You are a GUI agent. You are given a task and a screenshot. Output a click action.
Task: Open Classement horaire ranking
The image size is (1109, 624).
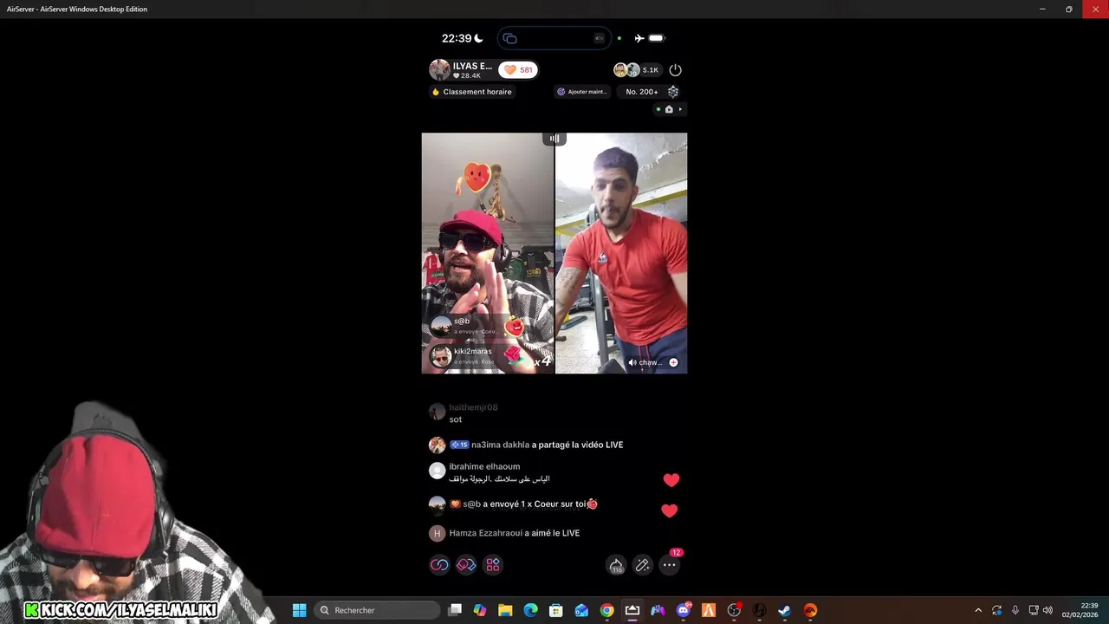(472, 92)
